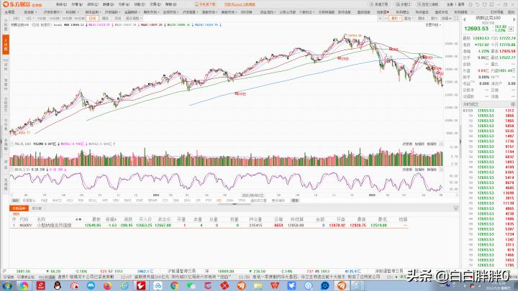Open WeChat from the taskbar
Image resolution: width=518 pixels, height=291 pixels.
(191, 285)
